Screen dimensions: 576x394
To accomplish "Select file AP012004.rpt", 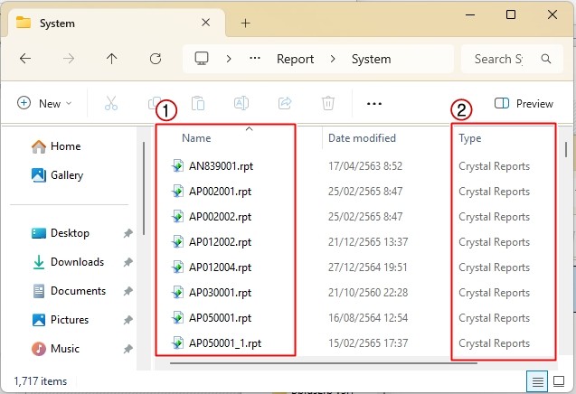I will (x=220, y=267).
